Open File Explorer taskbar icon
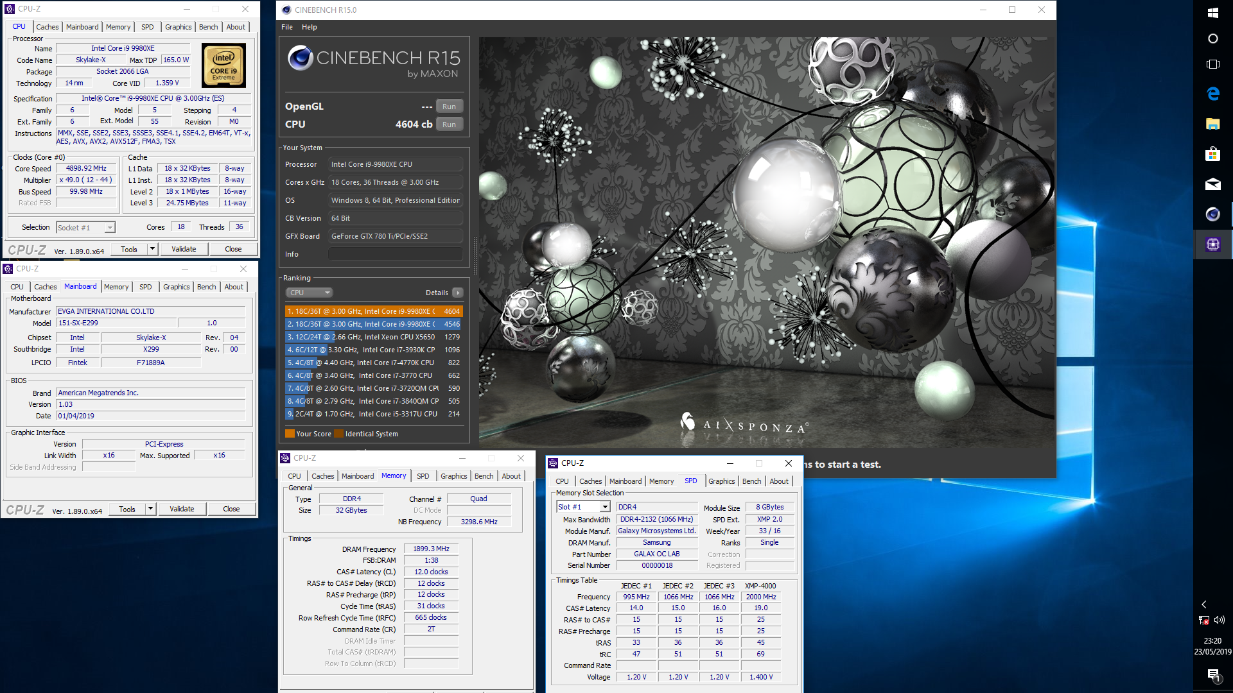The image size is (1233, 693). coord(1212,124)
